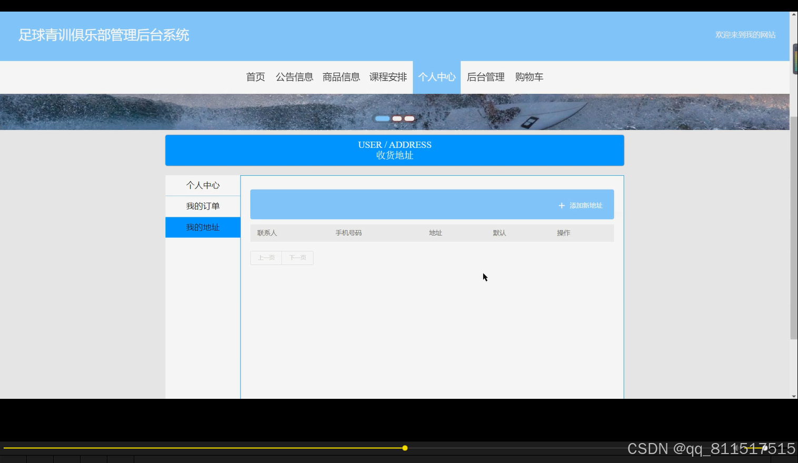Switch to the 公告信息 tab
The width and height of the screenshot is (798, 463).
click(294, 77)
